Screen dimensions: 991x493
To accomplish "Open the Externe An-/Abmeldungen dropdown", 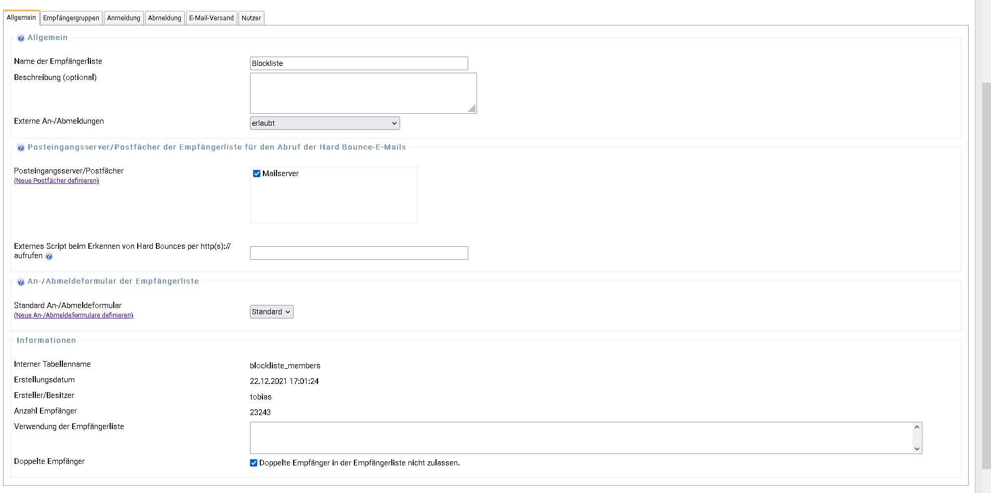I will pos(325,123).
